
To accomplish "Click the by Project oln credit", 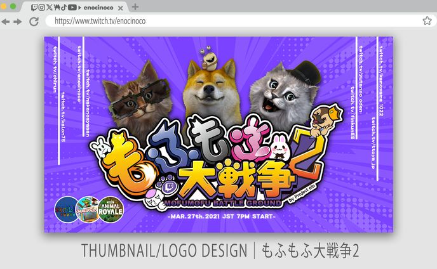I will tap(302, 193).
